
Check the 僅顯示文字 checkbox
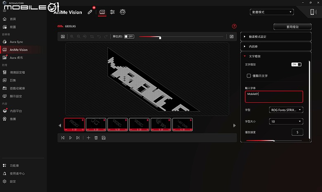249,76
